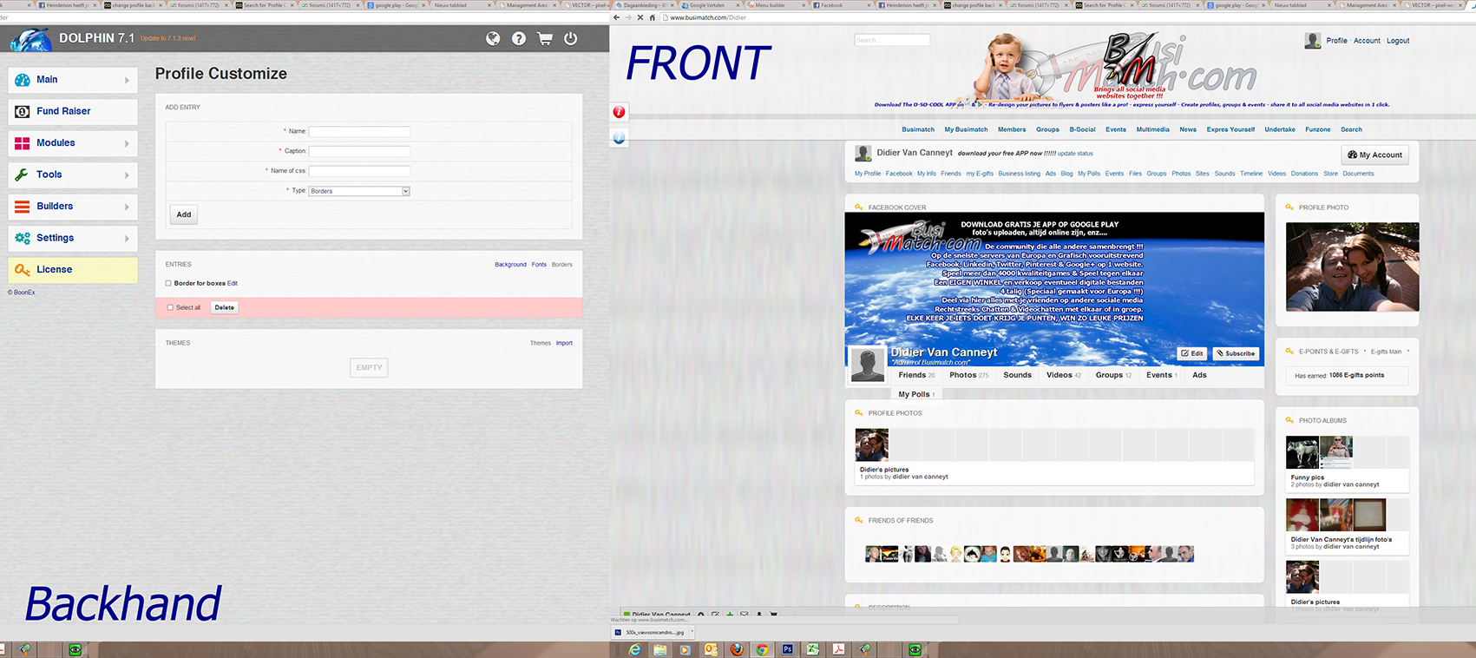Image resolution: width=1476 pixels, height=658 pixels.
Task: Expand the Modules menu in sidebar
Action: (73, 143)
